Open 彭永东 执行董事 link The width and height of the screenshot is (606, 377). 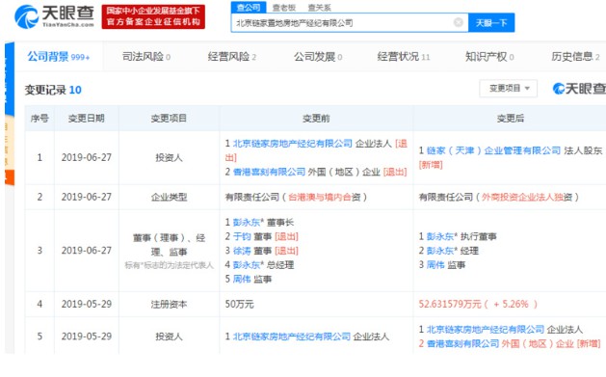440,236
